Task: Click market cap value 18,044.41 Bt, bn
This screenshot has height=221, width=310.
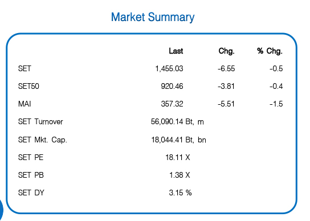Action: [178, 140]
